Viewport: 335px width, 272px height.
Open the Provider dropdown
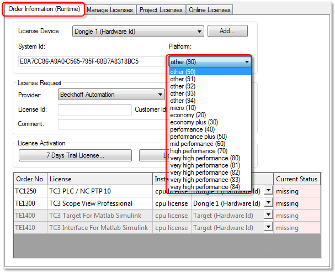click(x=111, y=95)
